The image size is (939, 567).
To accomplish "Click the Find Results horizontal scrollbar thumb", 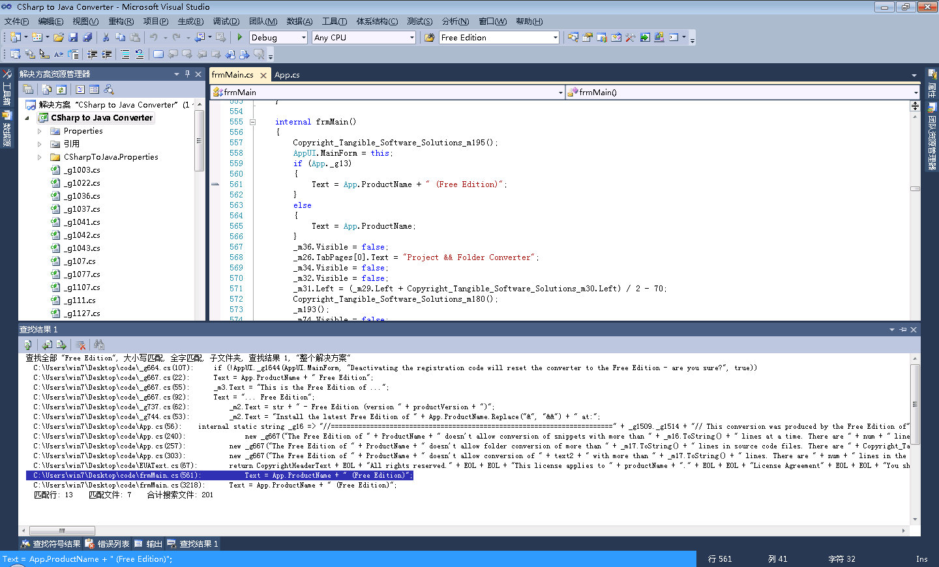I will (62, 531).
